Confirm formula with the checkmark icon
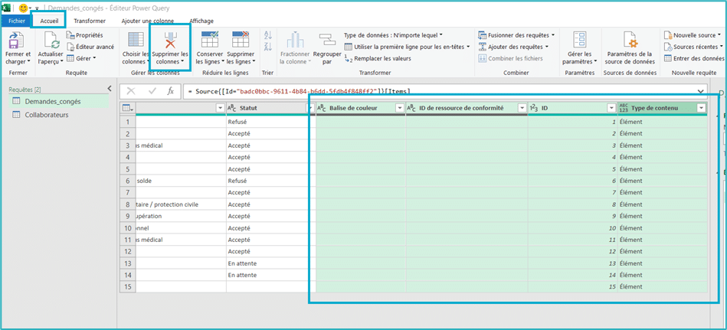The image size is (727, 330). pyautogui.click(x=152, y=91)
